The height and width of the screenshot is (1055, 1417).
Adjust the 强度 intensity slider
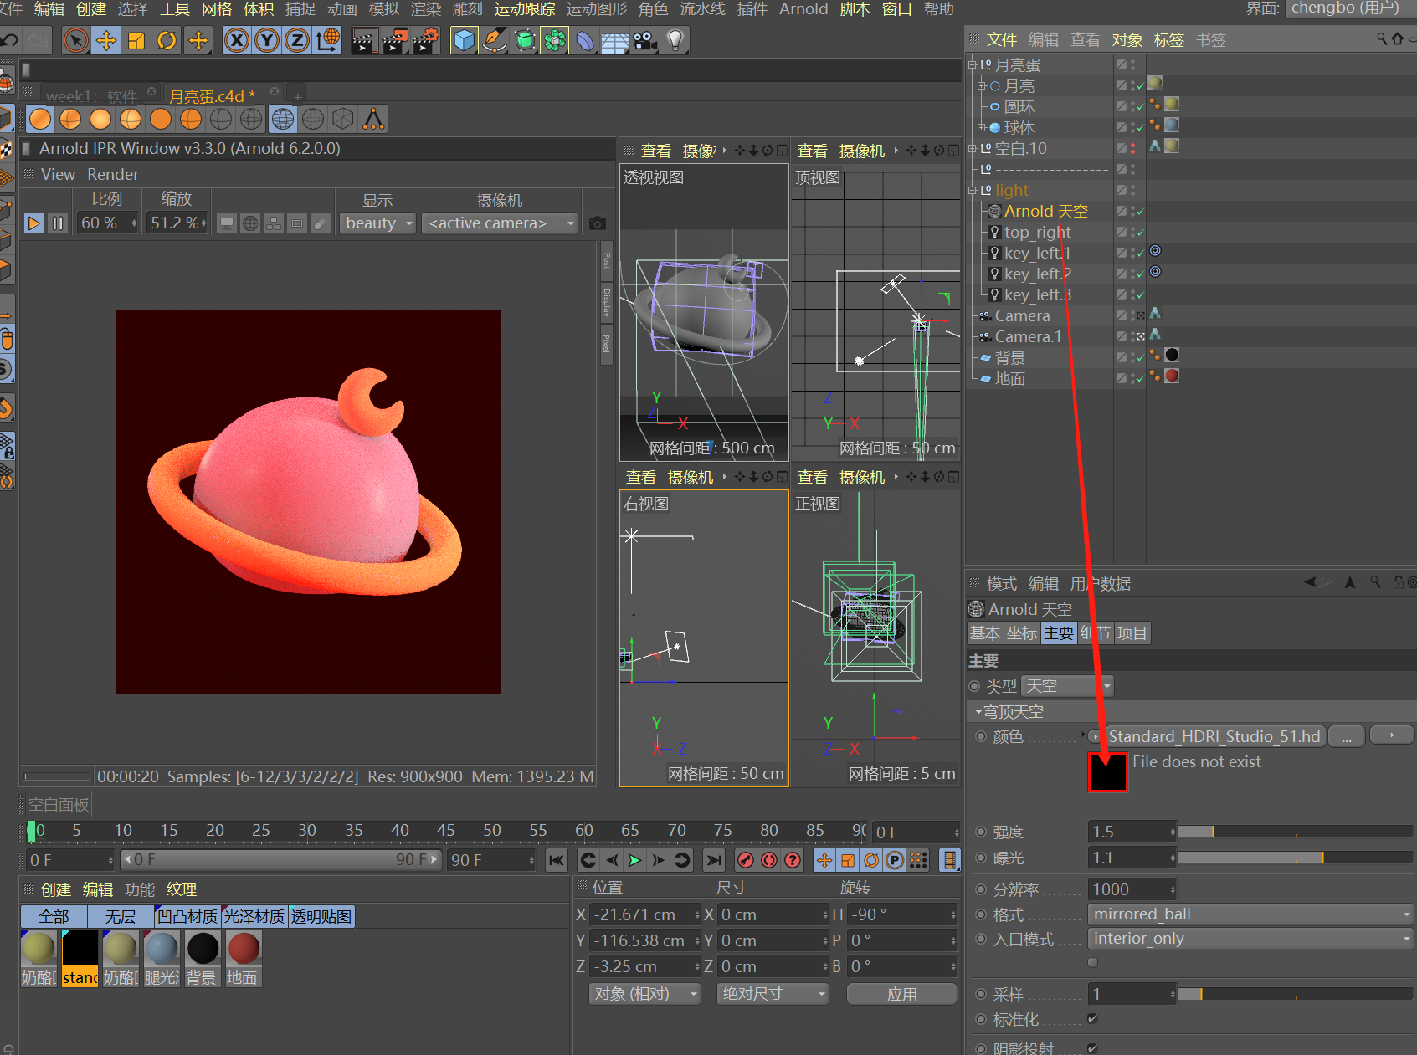pyautogui.click(x=1295, y=832)
